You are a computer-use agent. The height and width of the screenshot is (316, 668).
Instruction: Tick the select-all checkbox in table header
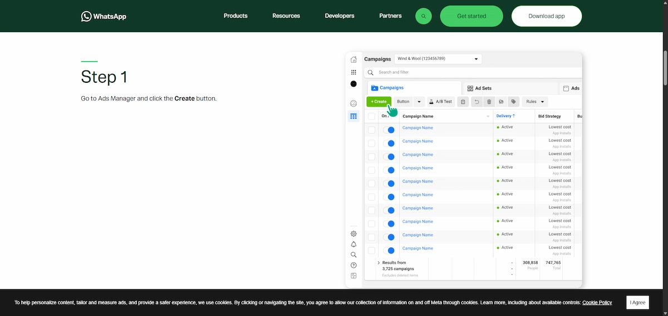tap(371, 116)
